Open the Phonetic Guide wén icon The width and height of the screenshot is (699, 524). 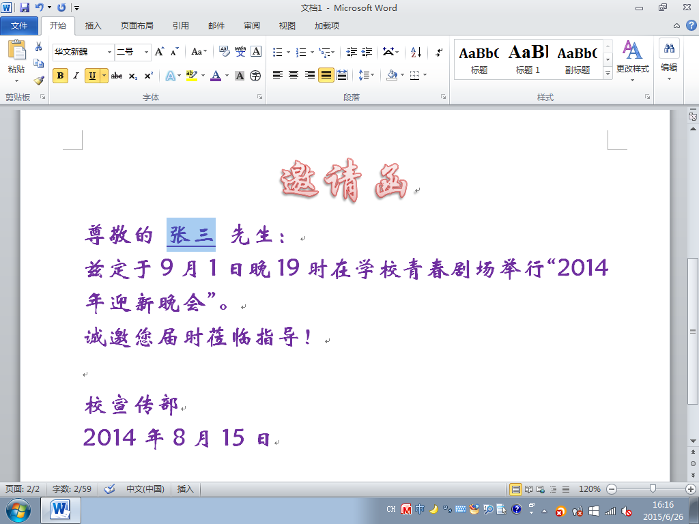pos(240,52)
